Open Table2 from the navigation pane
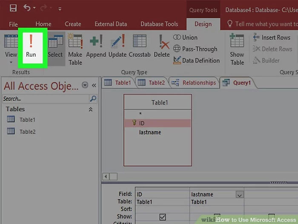This screenshot has height=224, width=298. pos(27,131)
